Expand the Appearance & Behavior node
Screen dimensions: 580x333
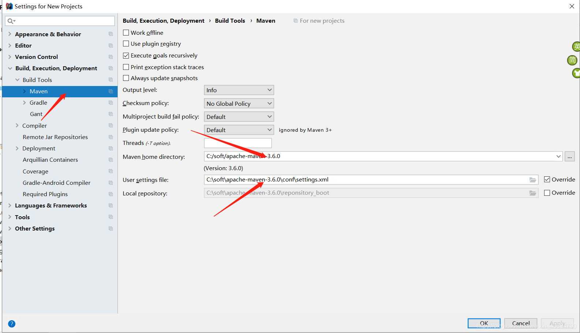pos(10,34)
